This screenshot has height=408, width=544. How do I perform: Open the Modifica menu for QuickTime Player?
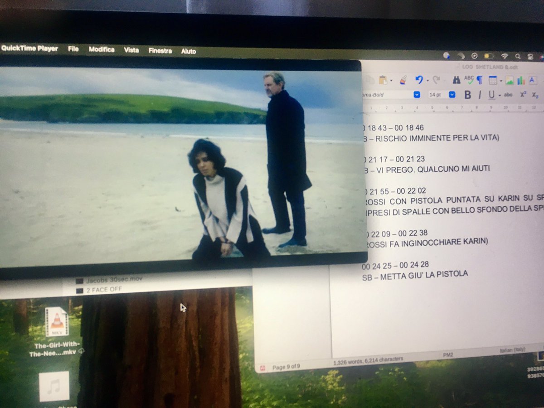pyautogui.click(x=102, y=50)
